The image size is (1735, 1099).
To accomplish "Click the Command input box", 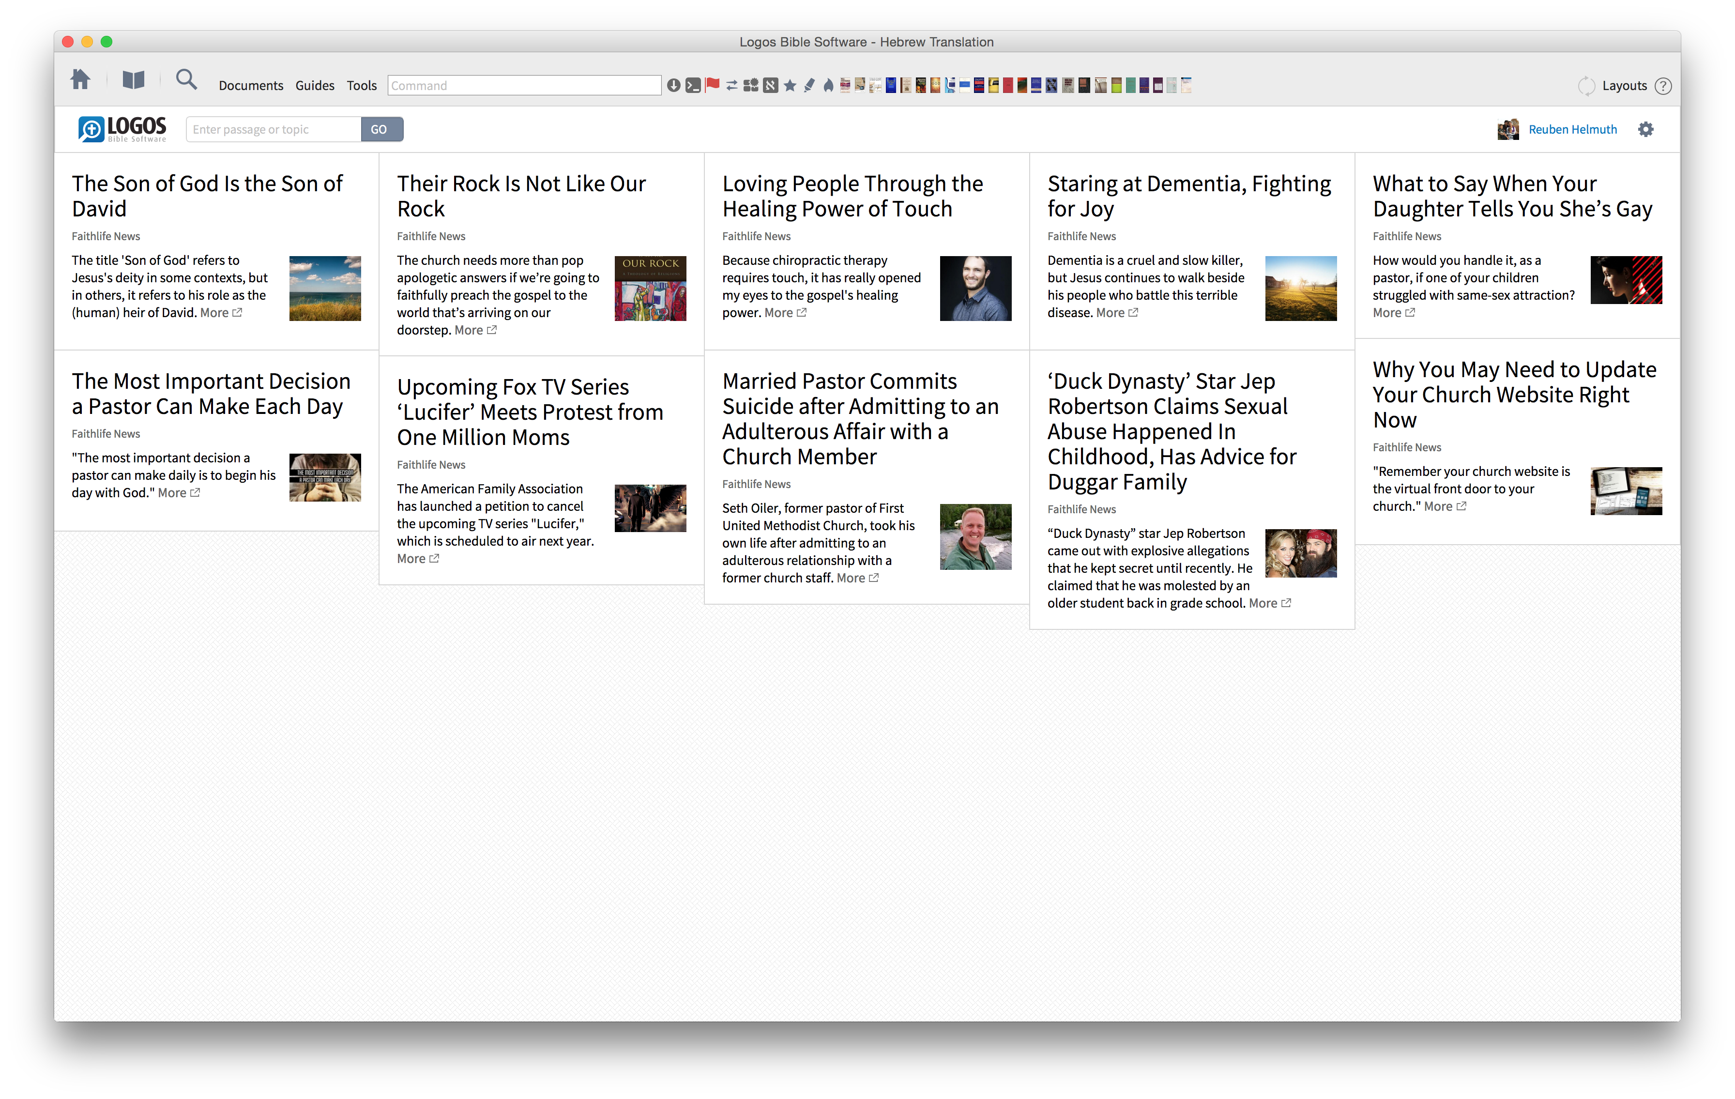I will click(x=524, y=86).
